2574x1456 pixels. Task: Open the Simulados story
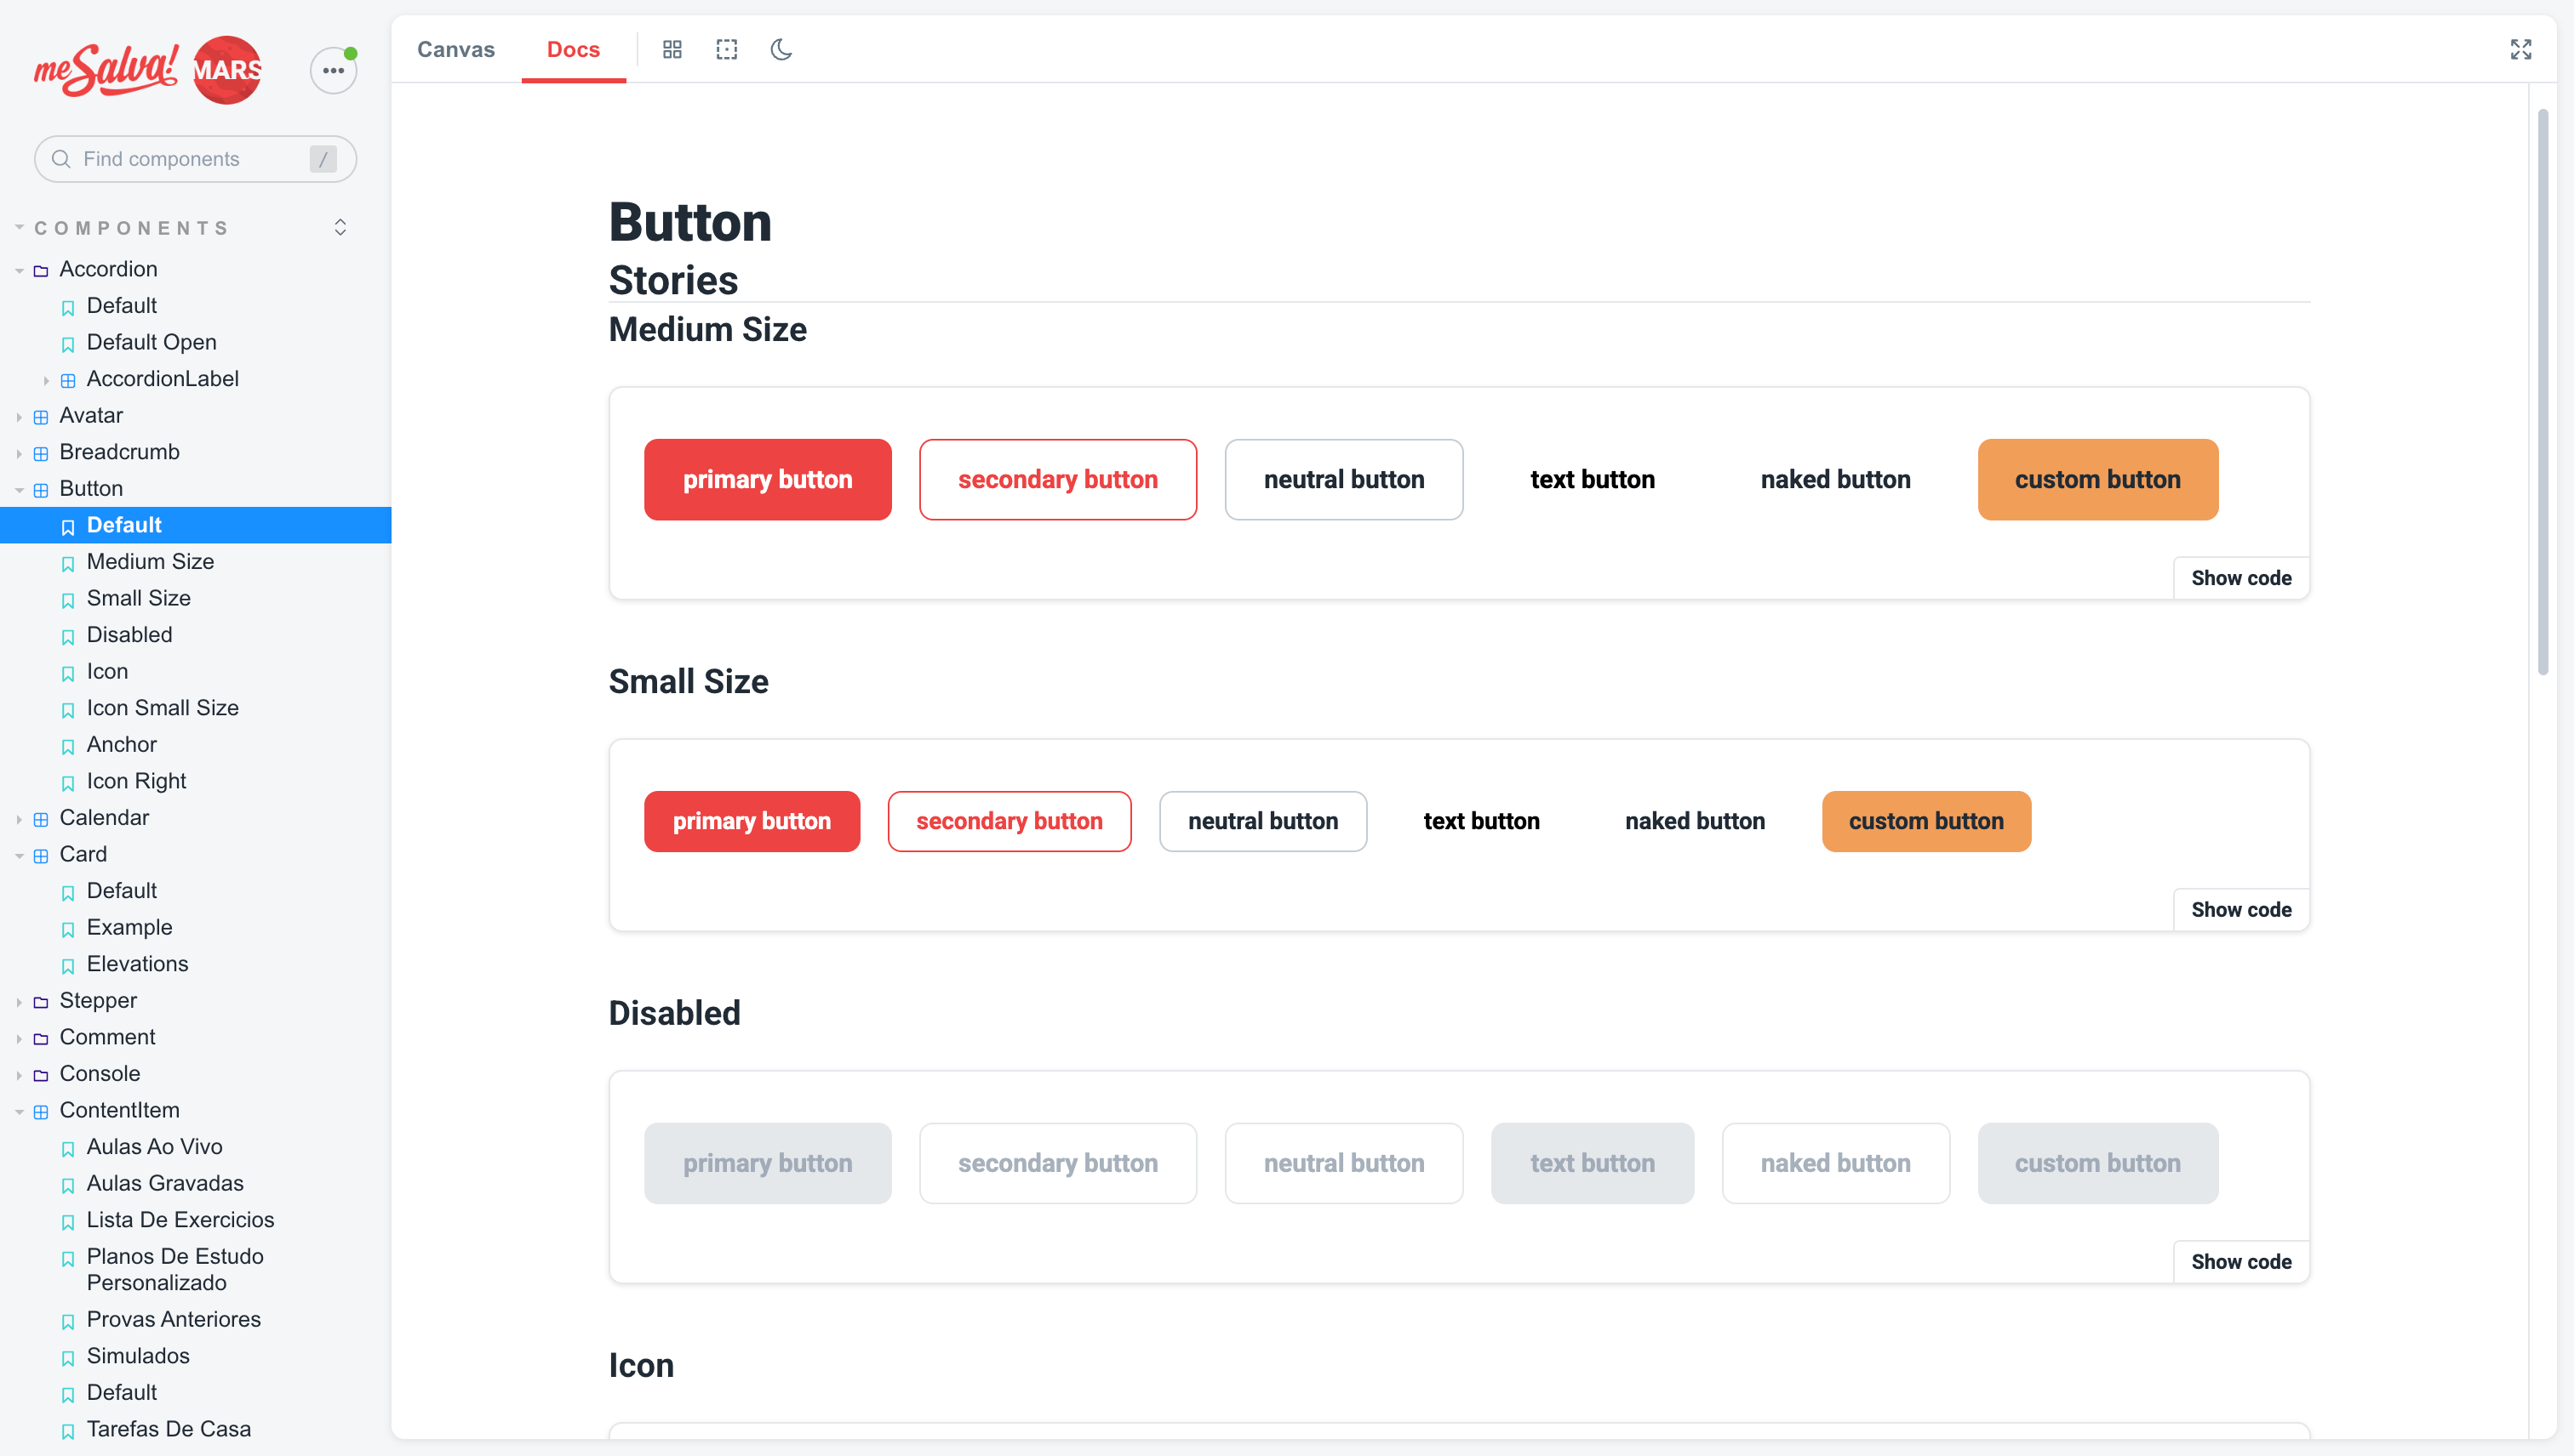138,1356
